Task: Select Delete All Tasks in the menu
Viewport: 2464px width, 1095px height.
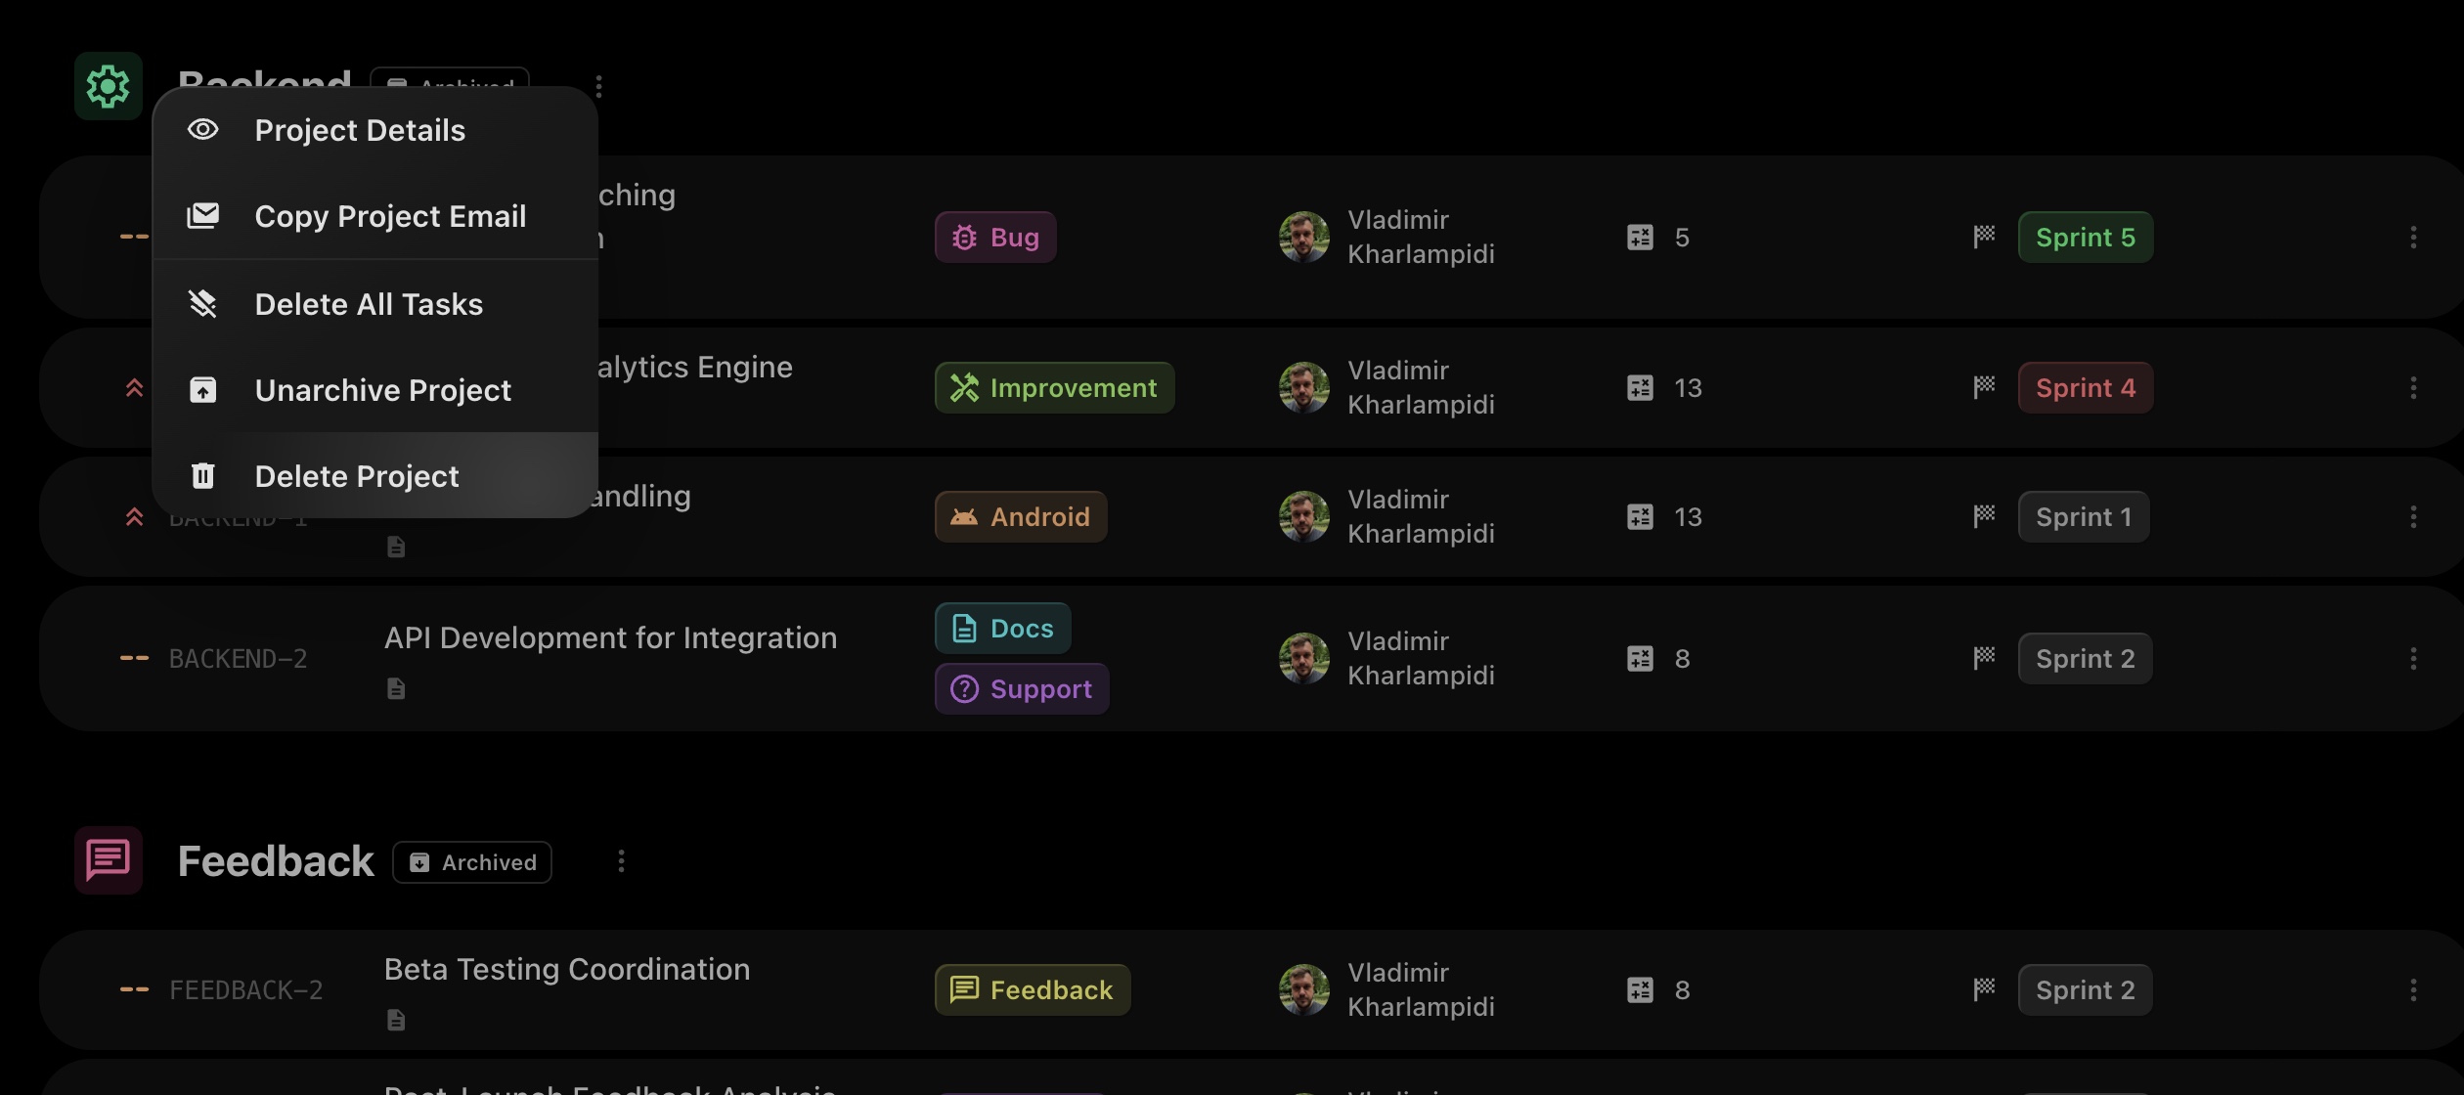Action: point(369,304)
